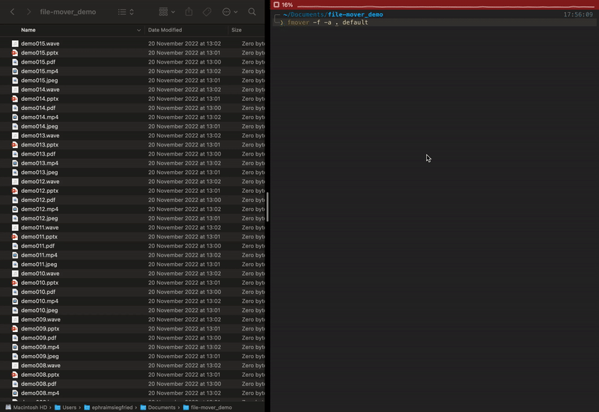
Task: Select file demo012.pdf
Action: coord(38,200)
